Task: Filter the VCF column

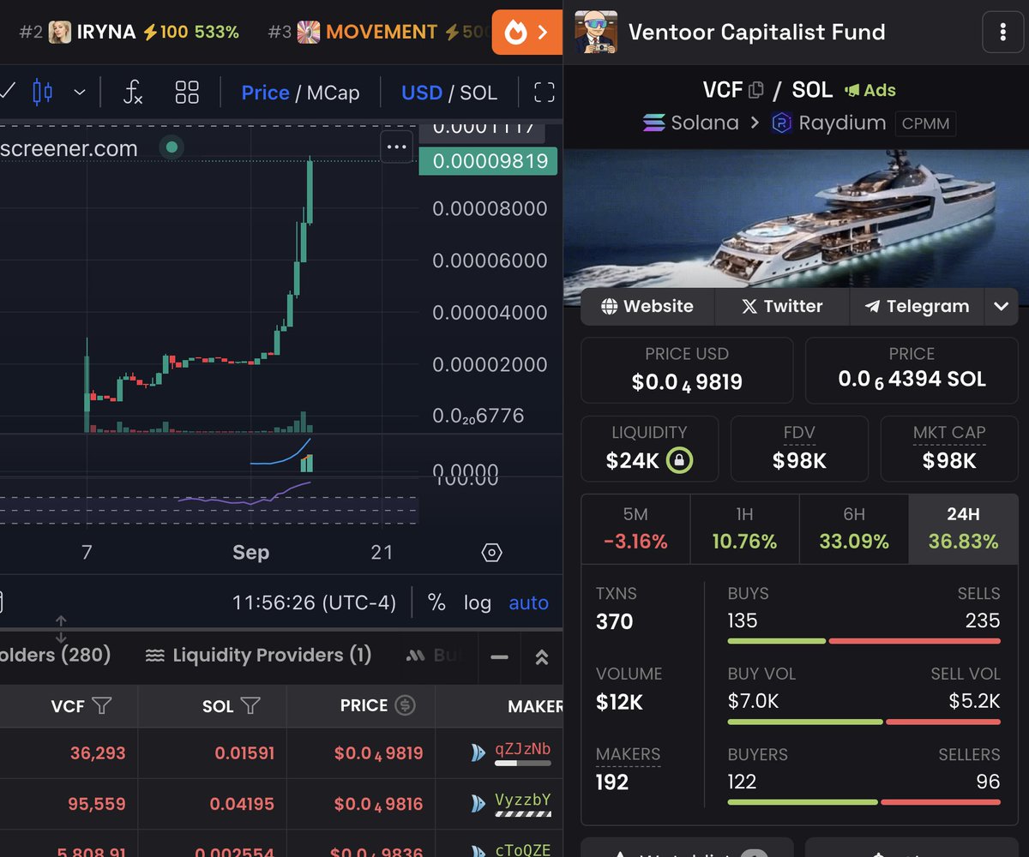Action: pyautogui.click(x=102, y=705)
